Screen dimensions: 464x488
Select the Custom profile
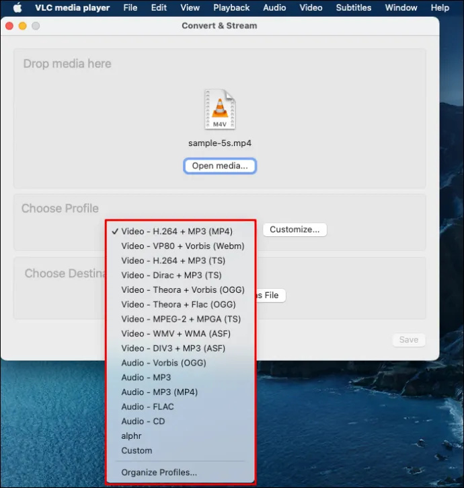180,451
